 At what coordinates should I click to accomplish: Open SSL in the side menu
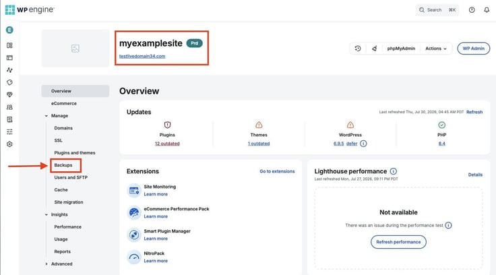(58, 140)
